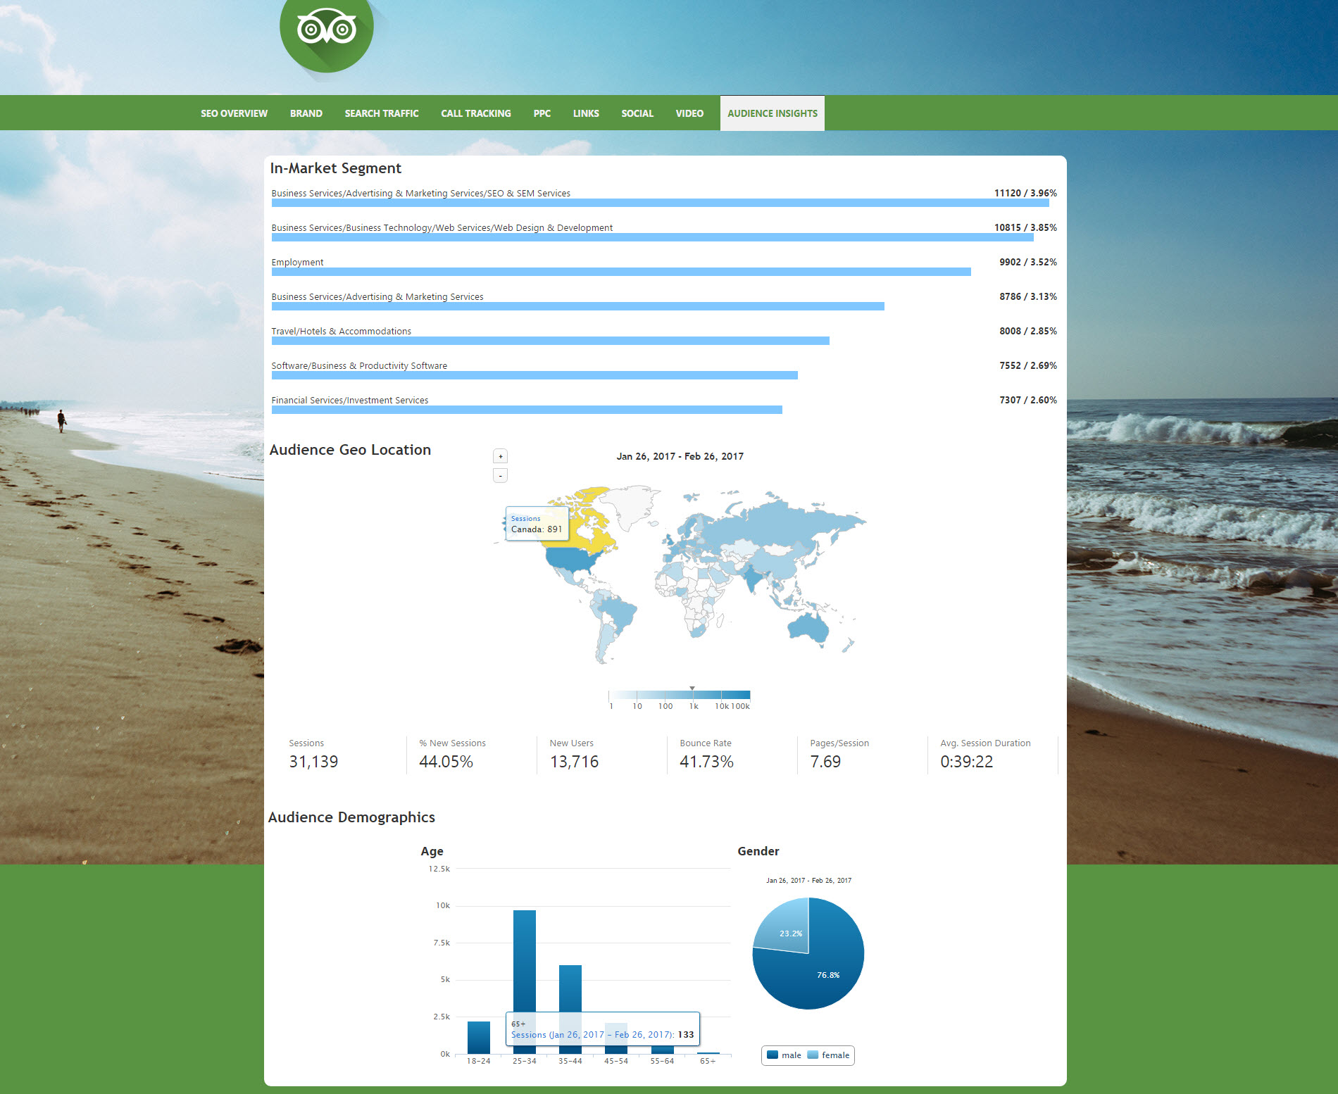Toggle female series in gender legend
Viewport: 1338px width, 1094px height.
click(x=829, y=1055)
